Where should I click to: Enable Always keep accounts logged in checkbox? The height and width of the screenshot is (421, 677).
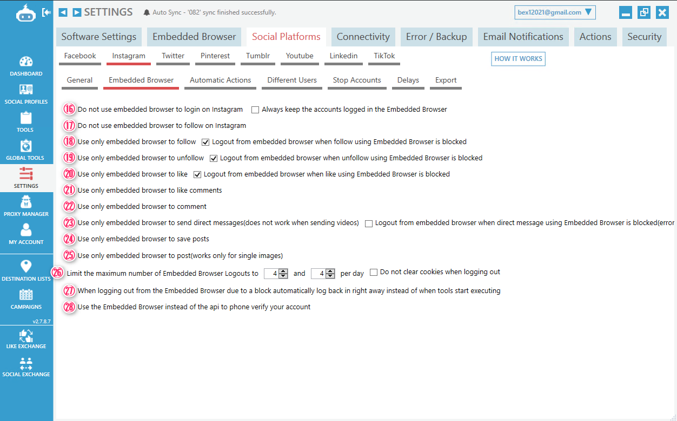click(x=255, y=110)
